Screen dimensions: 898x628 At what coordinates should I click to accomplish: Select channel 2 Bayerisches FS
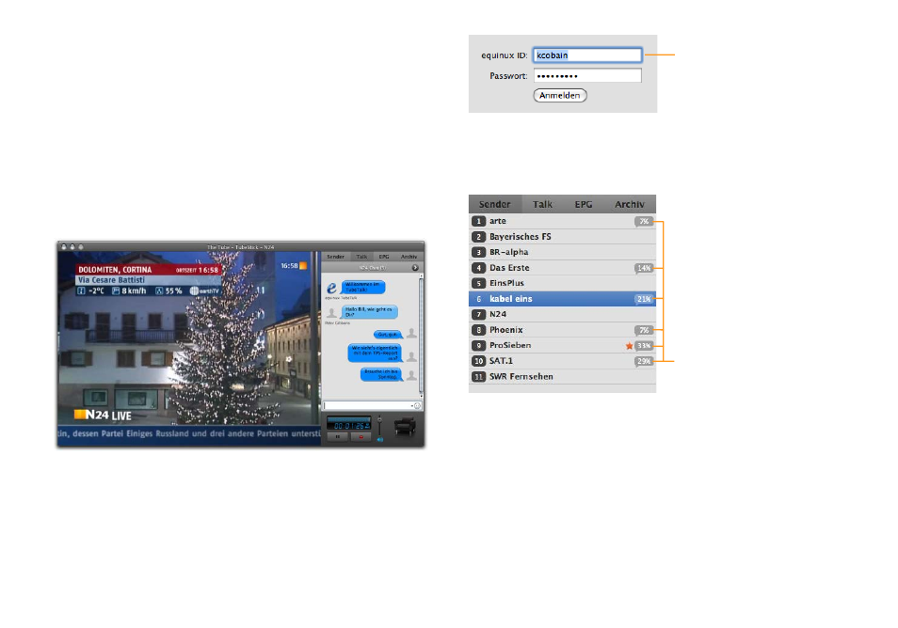point(562,236)
